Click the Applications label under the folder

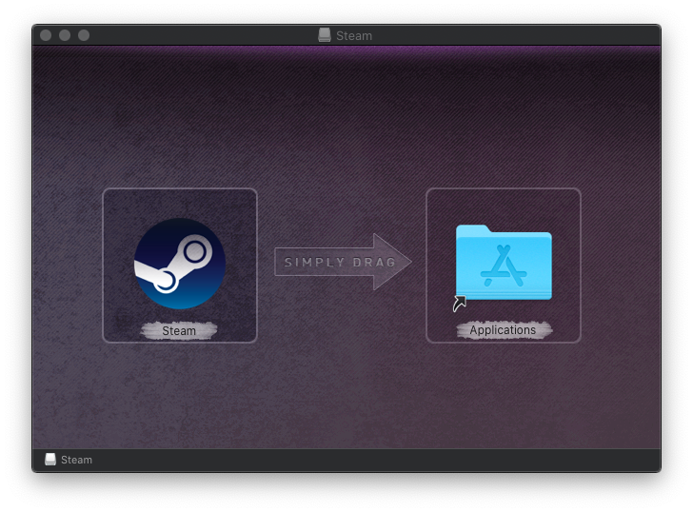point(503,330)
